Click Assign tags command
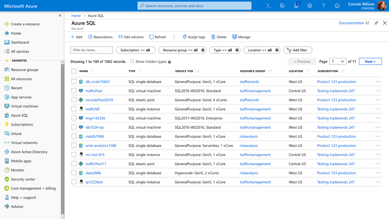 194,37
